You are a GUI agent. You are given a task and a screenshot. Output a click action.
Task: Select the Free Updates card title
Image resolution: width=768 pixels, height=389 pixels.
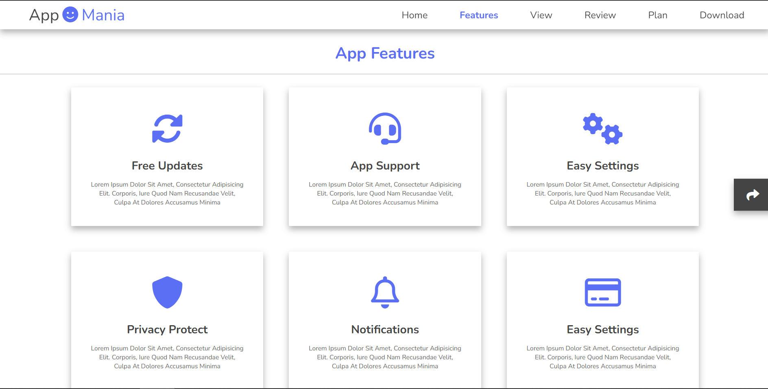167,166
